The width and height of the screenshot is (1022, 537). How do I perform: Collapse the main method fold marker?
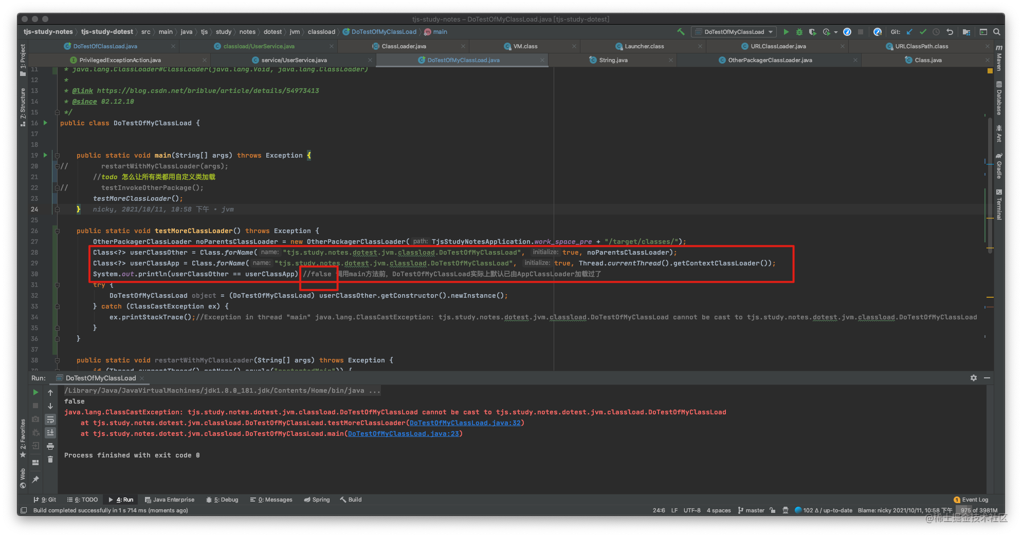[x=57, y=156]
